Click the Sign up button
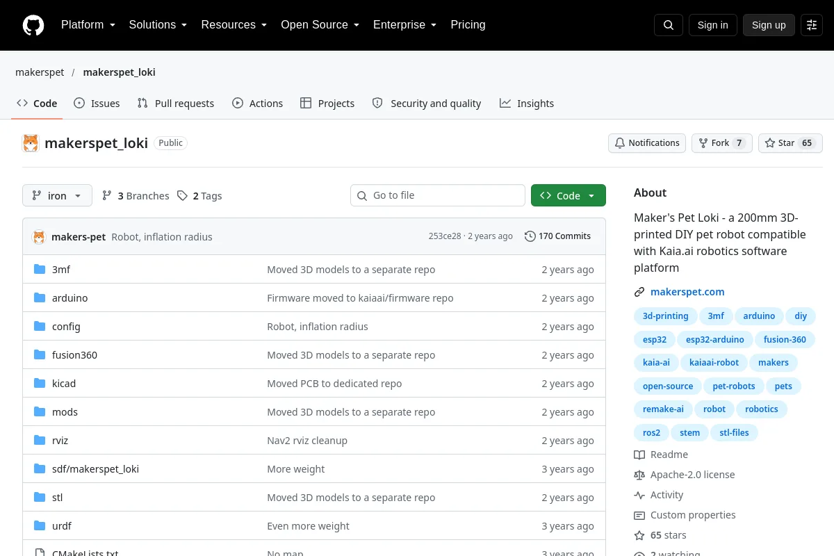Screen dimensions: 834x556 click(769, 25)
